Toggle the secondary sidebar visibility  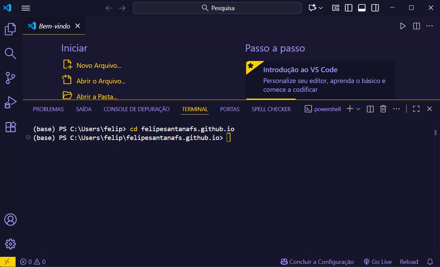375,7
